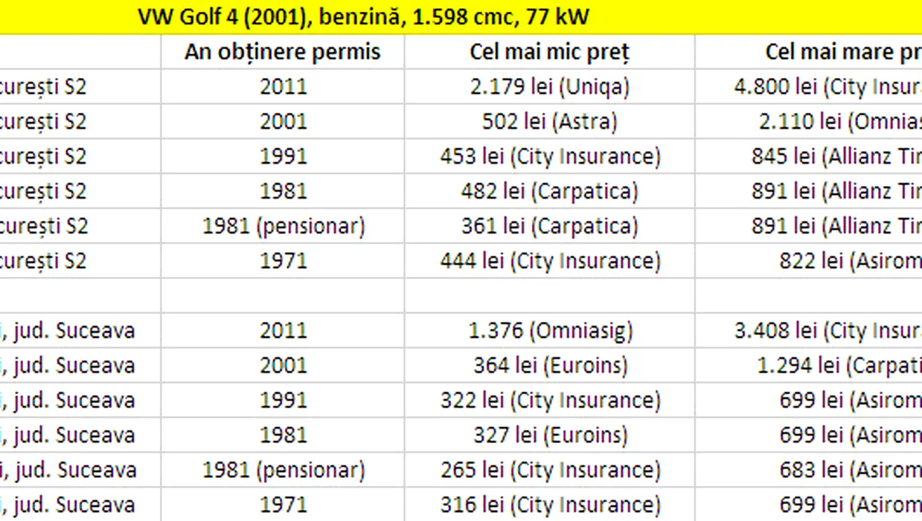Select the '2.110 lei (Omnias...' highest price cell
922x521 pixels.
(x=809, y=121)
